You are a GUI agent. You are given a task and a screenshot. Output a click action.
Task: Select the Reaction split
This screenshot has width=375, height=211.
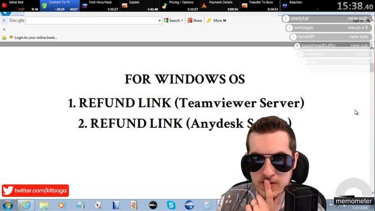(x=299, y=6)
